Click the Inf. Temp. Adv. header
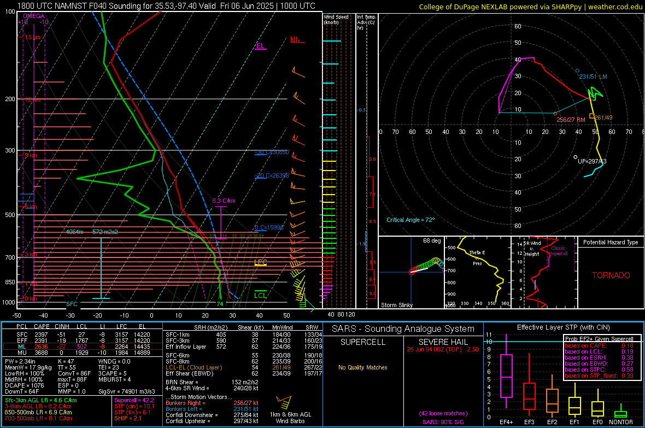This screenshot has height=428, width=645. pos(366,22)
